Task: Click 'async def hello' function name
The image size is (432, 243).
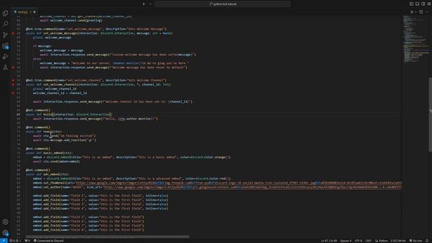Action: point(47,115)
